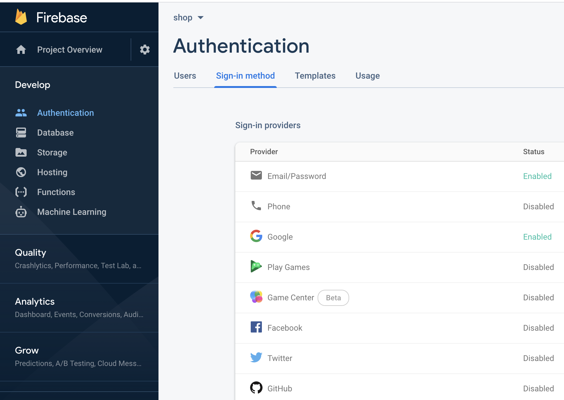Image resolution: width=564 pixels, height=400 pixels.
Task: Go to Storage section
Action: click(x=52, y=153)
